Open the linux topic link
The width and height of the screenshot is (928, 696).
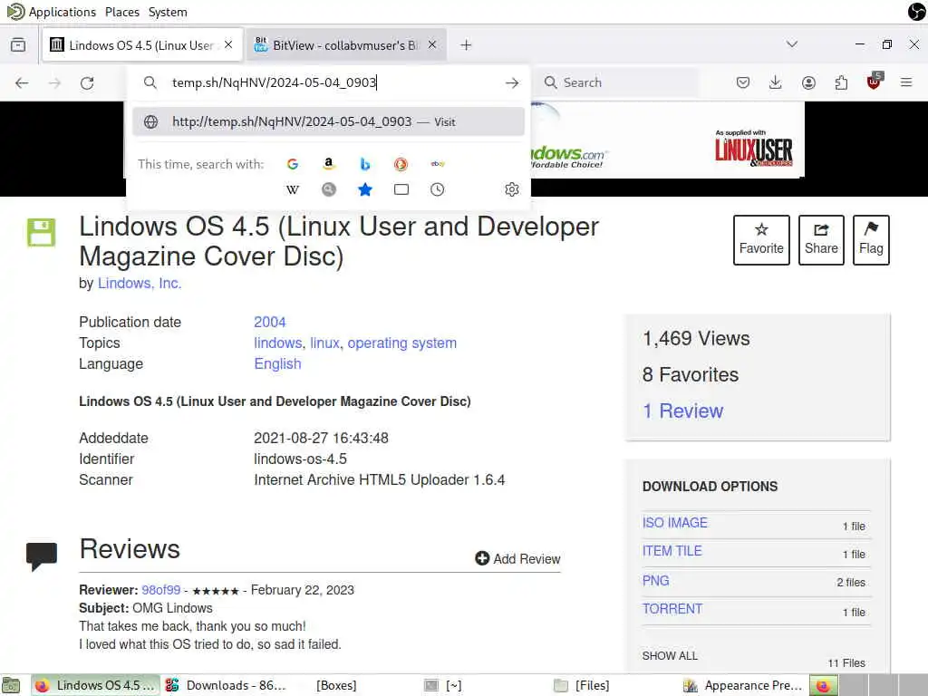click(325, 343)
